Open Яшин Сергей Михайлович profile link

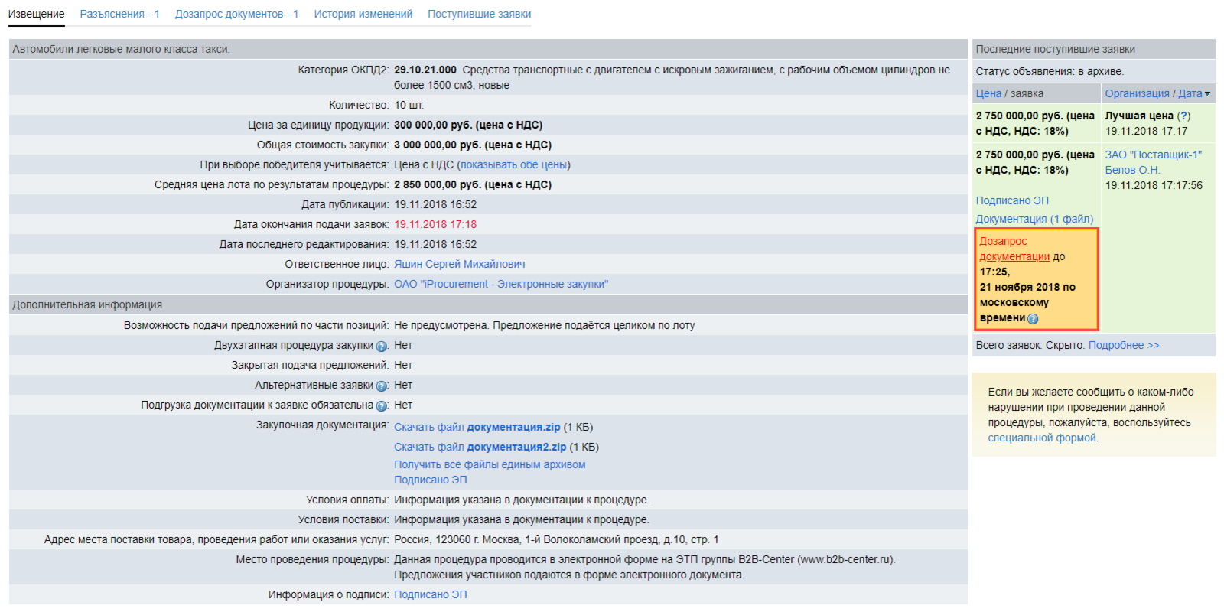tap(459, 264)
